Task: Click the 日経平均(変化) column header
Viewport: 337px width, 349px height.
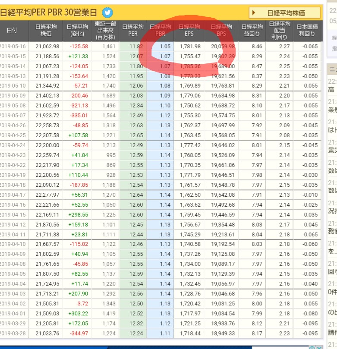Action: tap(77, 31)
